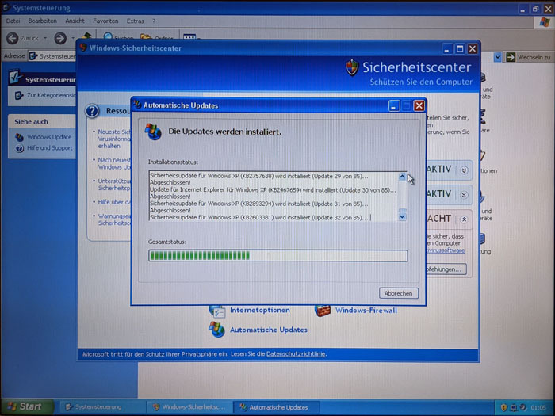Open Hilfe und Support under Siehe auch
555x416 pixels.
tap(49, 148)
